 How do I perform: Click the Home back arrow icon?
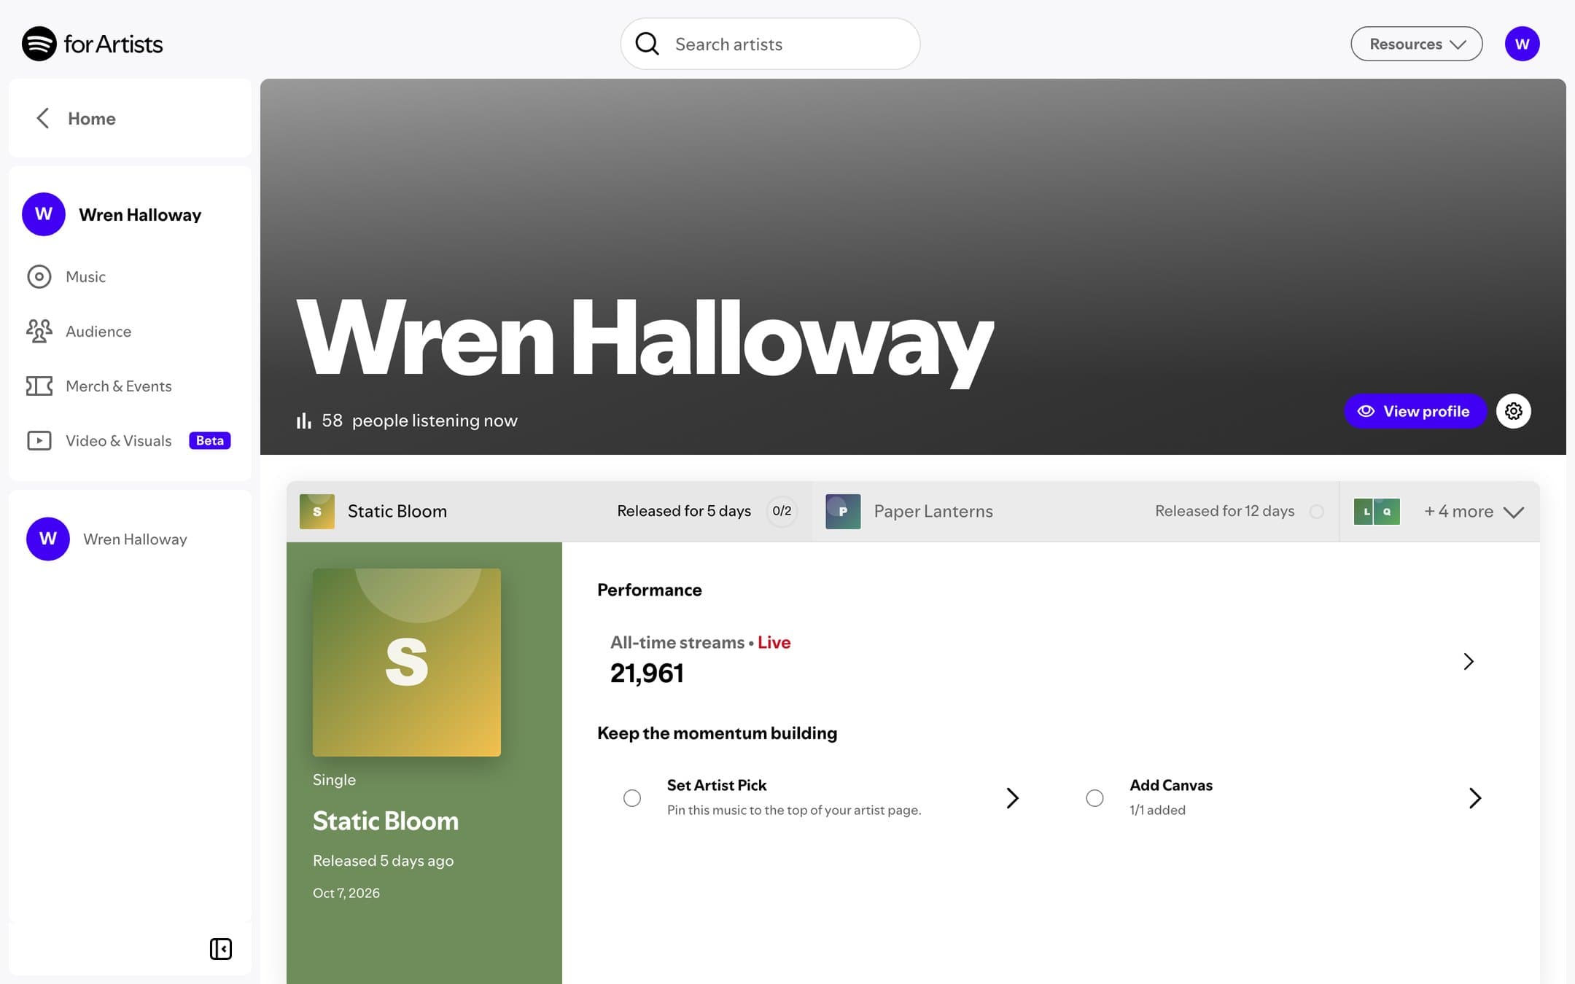43,118
